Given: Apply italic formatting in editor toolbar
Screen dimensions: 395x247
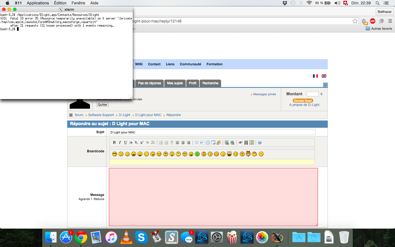Looking at the screenshot, I should 120,142.
